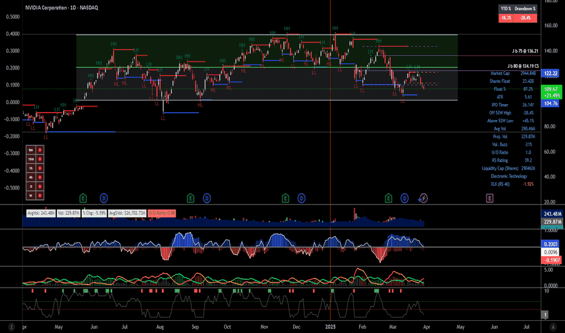The image size is (565, 333).
Task: Click the IPO Timer stats row
Action: (x=513, y=105)
